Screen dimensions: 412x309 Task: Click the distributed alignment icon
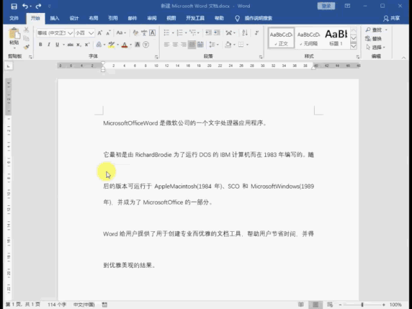[200, 44]
